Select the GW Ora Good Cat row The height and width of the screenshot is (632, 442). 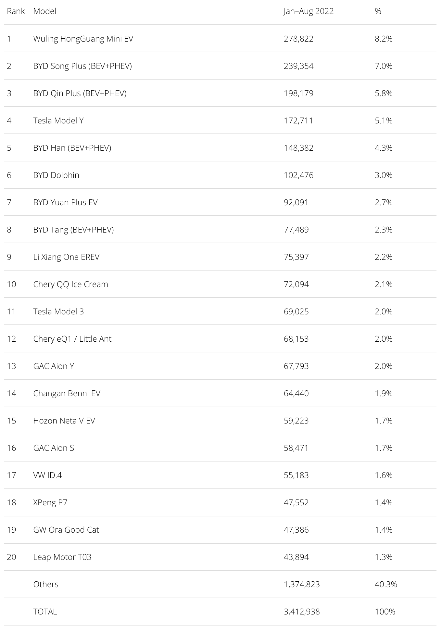pos(220,530)
